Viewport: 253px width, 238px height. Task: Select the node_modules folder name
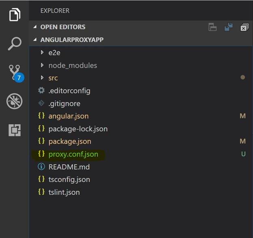click(x=73, y=66)
